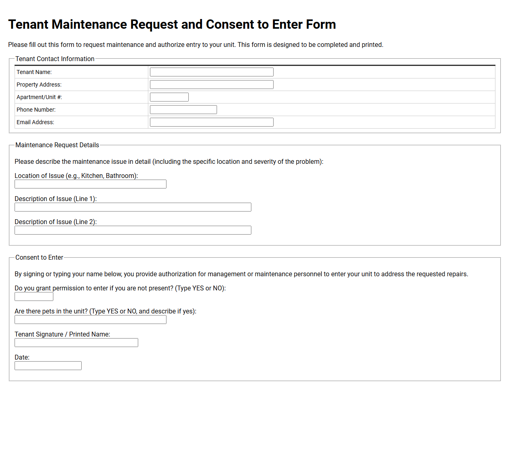Click the 'Date:' label
Image resolution: width=510 pixels, height=453 pixels.
(22, 357)
